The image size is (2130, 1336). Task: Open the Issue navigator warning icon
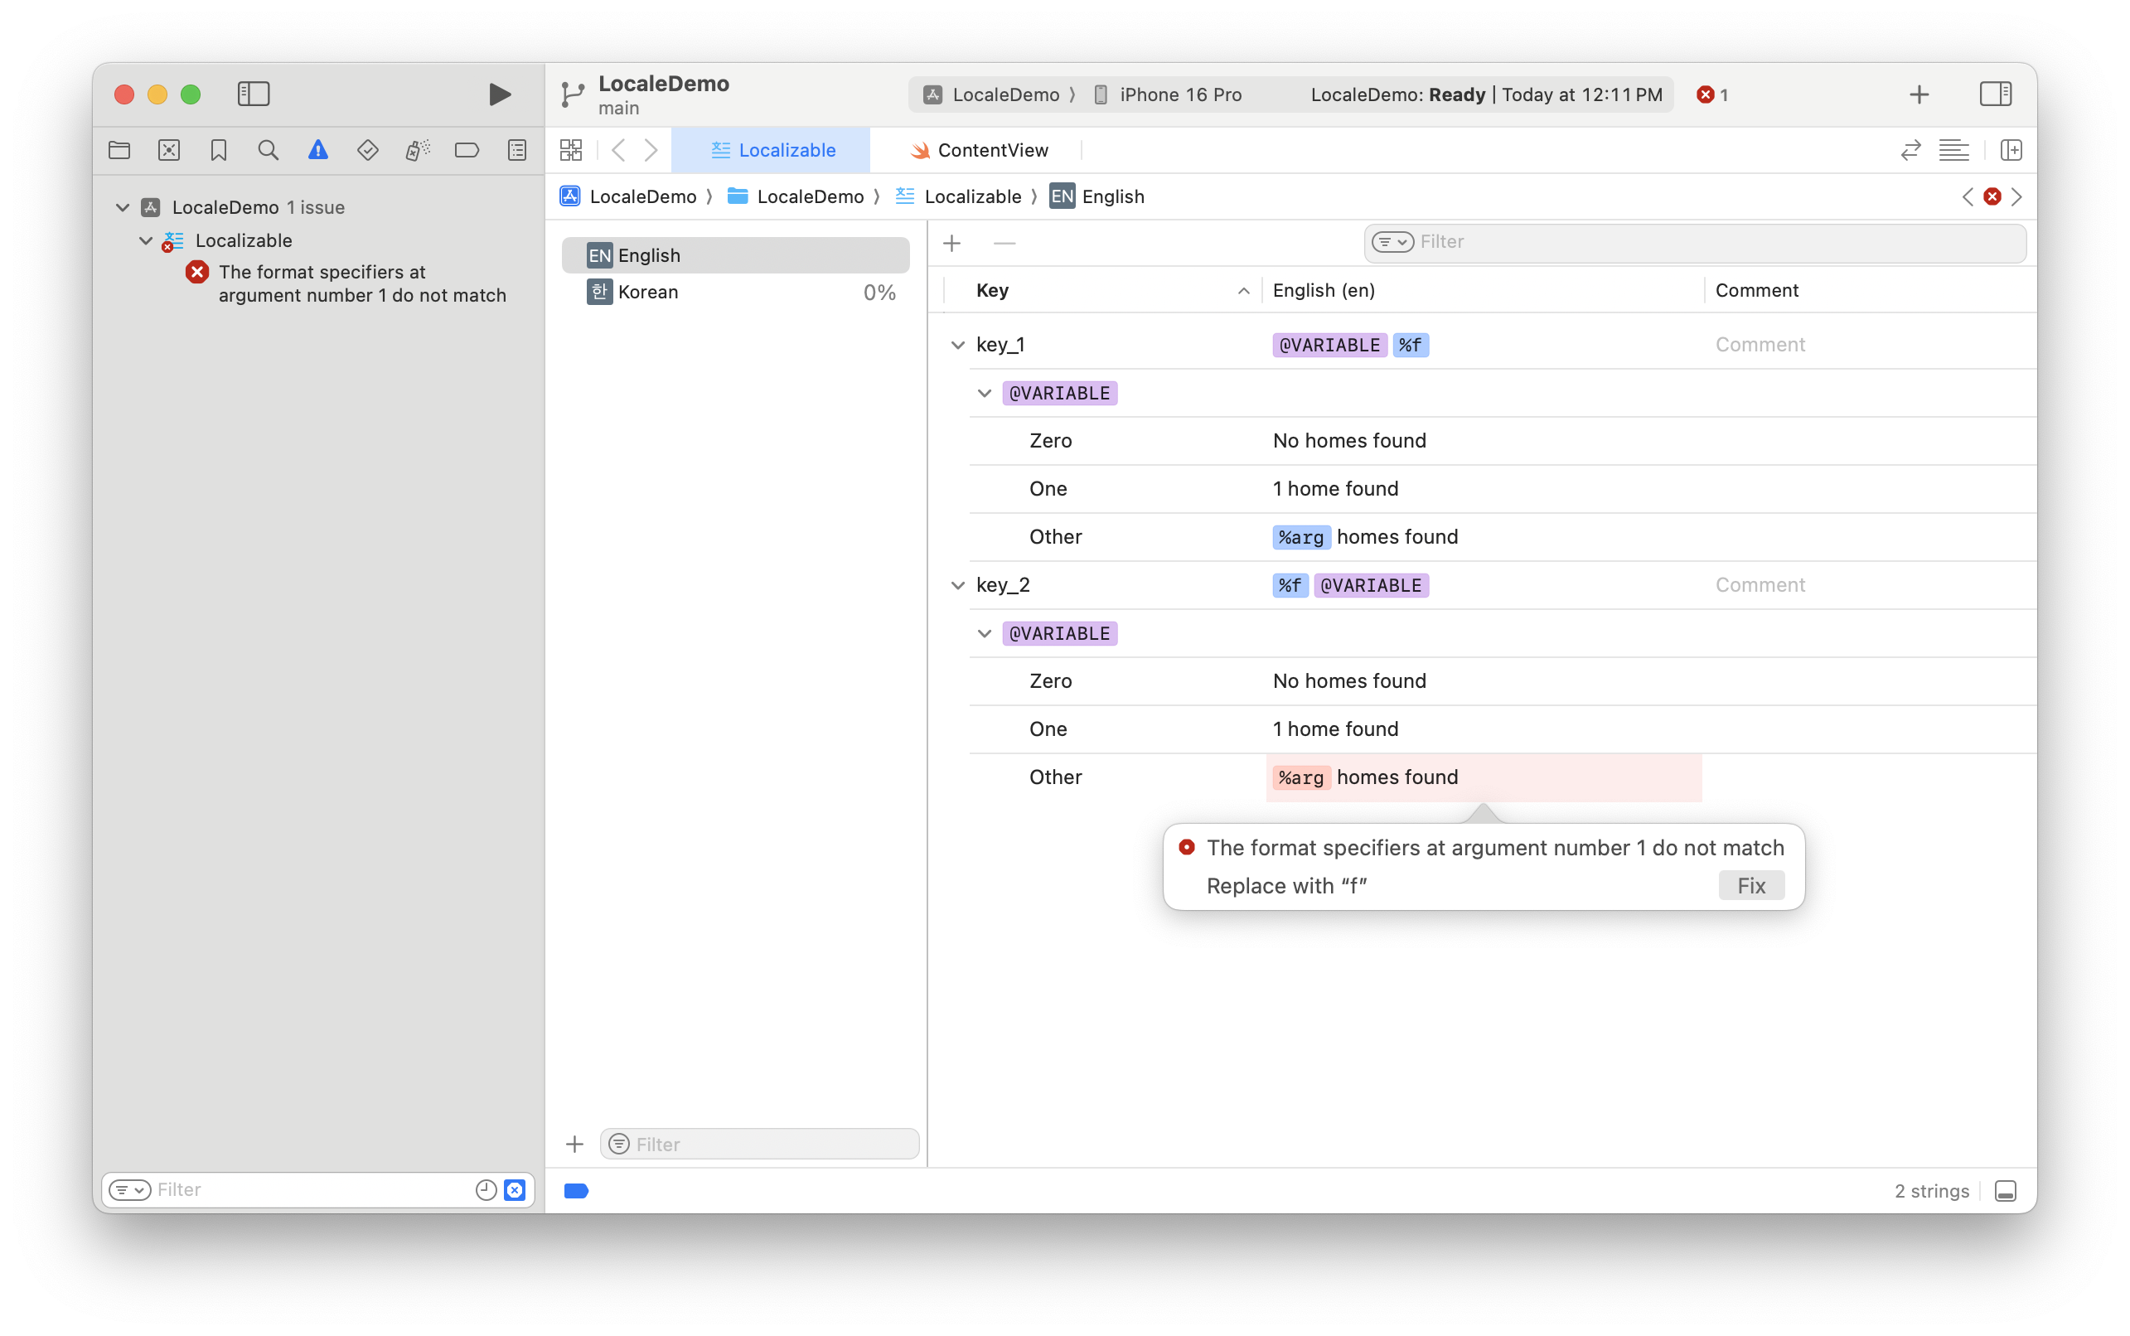318,150
